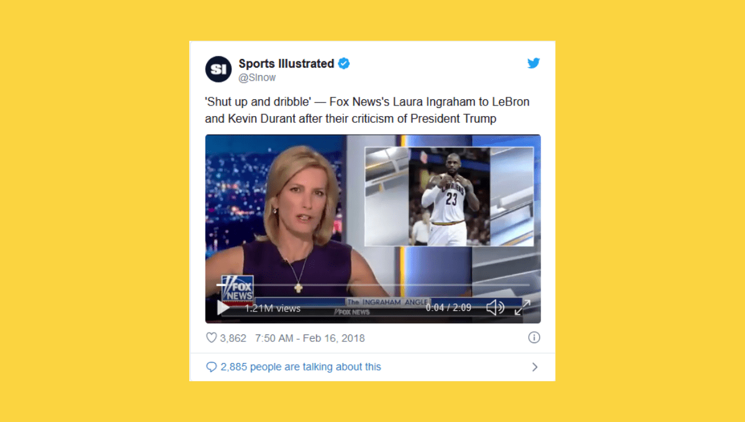Click the 0:04 / 2:09 time display
Image resolution: width=745 pixels, height=422 pixels.
(448, 307)
